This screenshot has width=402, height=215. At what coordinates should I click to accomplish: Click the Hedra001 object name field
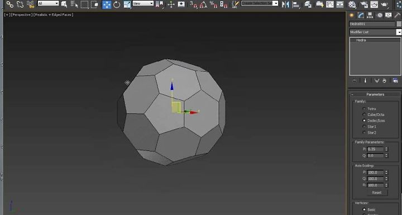(372, 24)
